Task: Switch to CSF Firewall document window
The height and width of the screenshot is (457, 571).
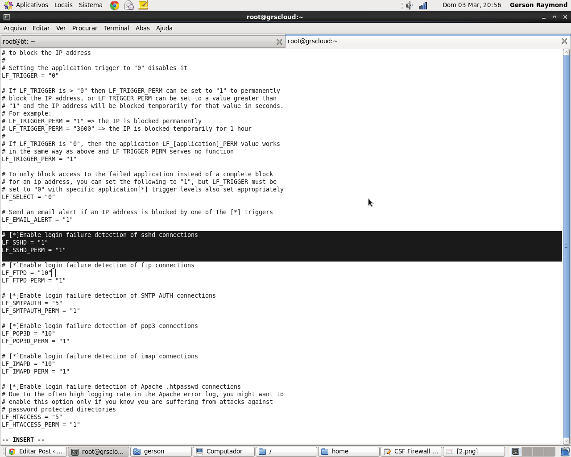Action: coord(411,452)
